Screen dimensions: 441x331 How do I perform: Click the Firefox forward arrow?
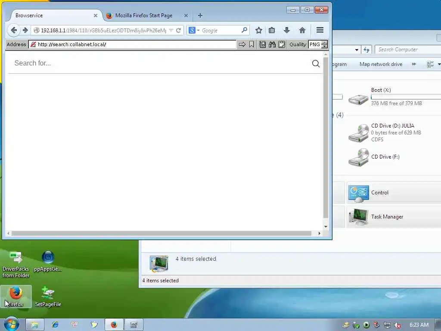tap(25, 30)
